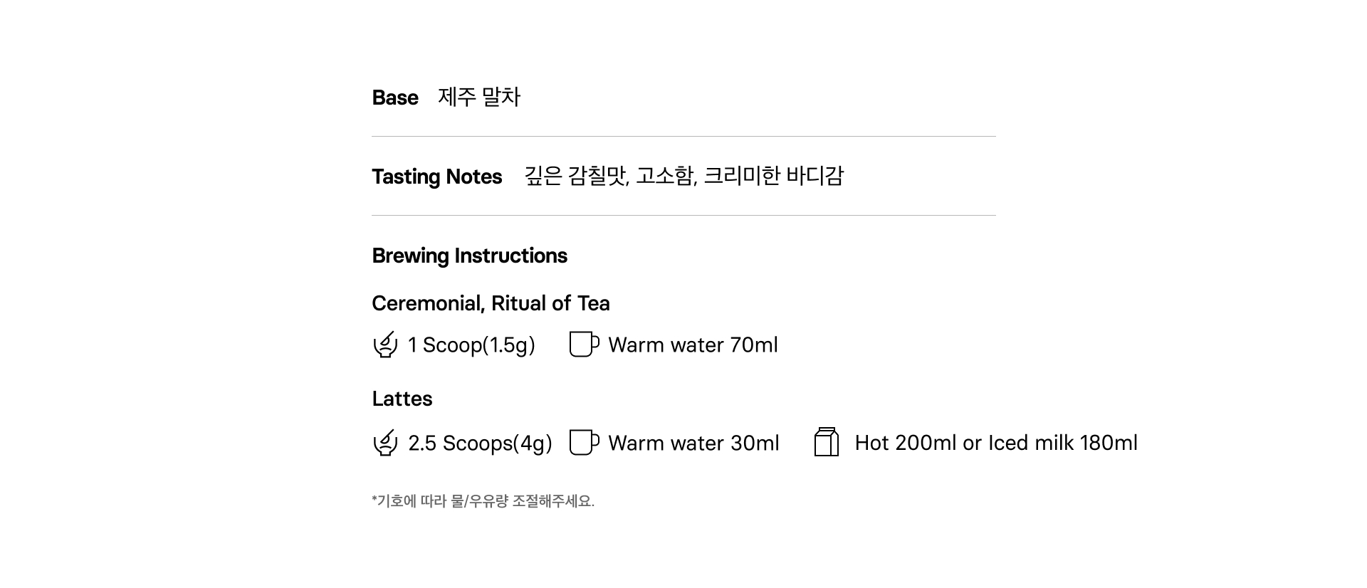The image size is (1367, 588).
Task: Click the cup icon beside Warm water 70ml
Action: [583, 345]
